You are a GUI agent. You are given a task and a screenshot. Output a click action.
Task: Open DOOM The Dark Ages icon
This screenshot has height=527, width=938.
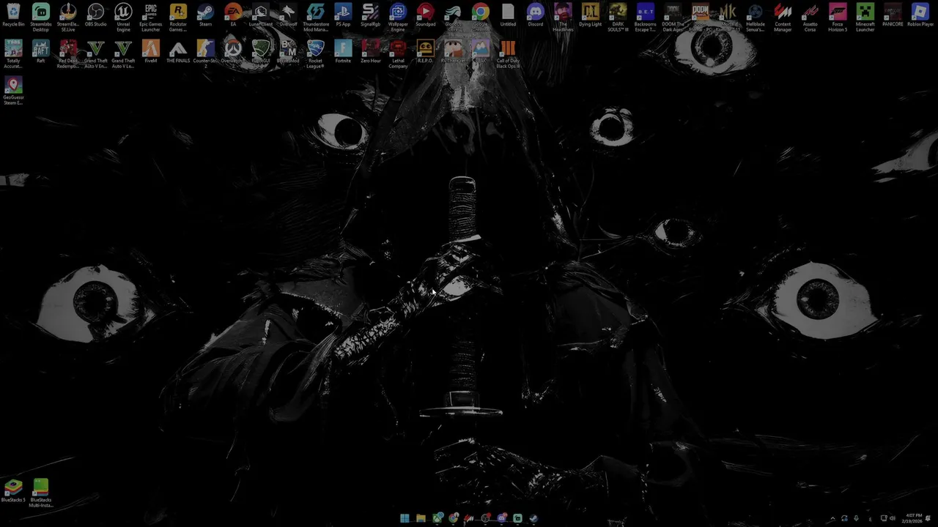673,18
